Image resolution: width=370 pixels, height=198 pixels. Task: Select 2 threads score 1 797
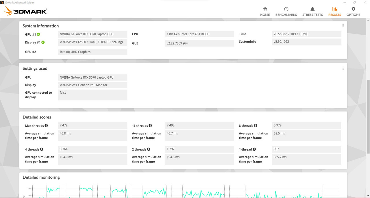pos(199,149)
